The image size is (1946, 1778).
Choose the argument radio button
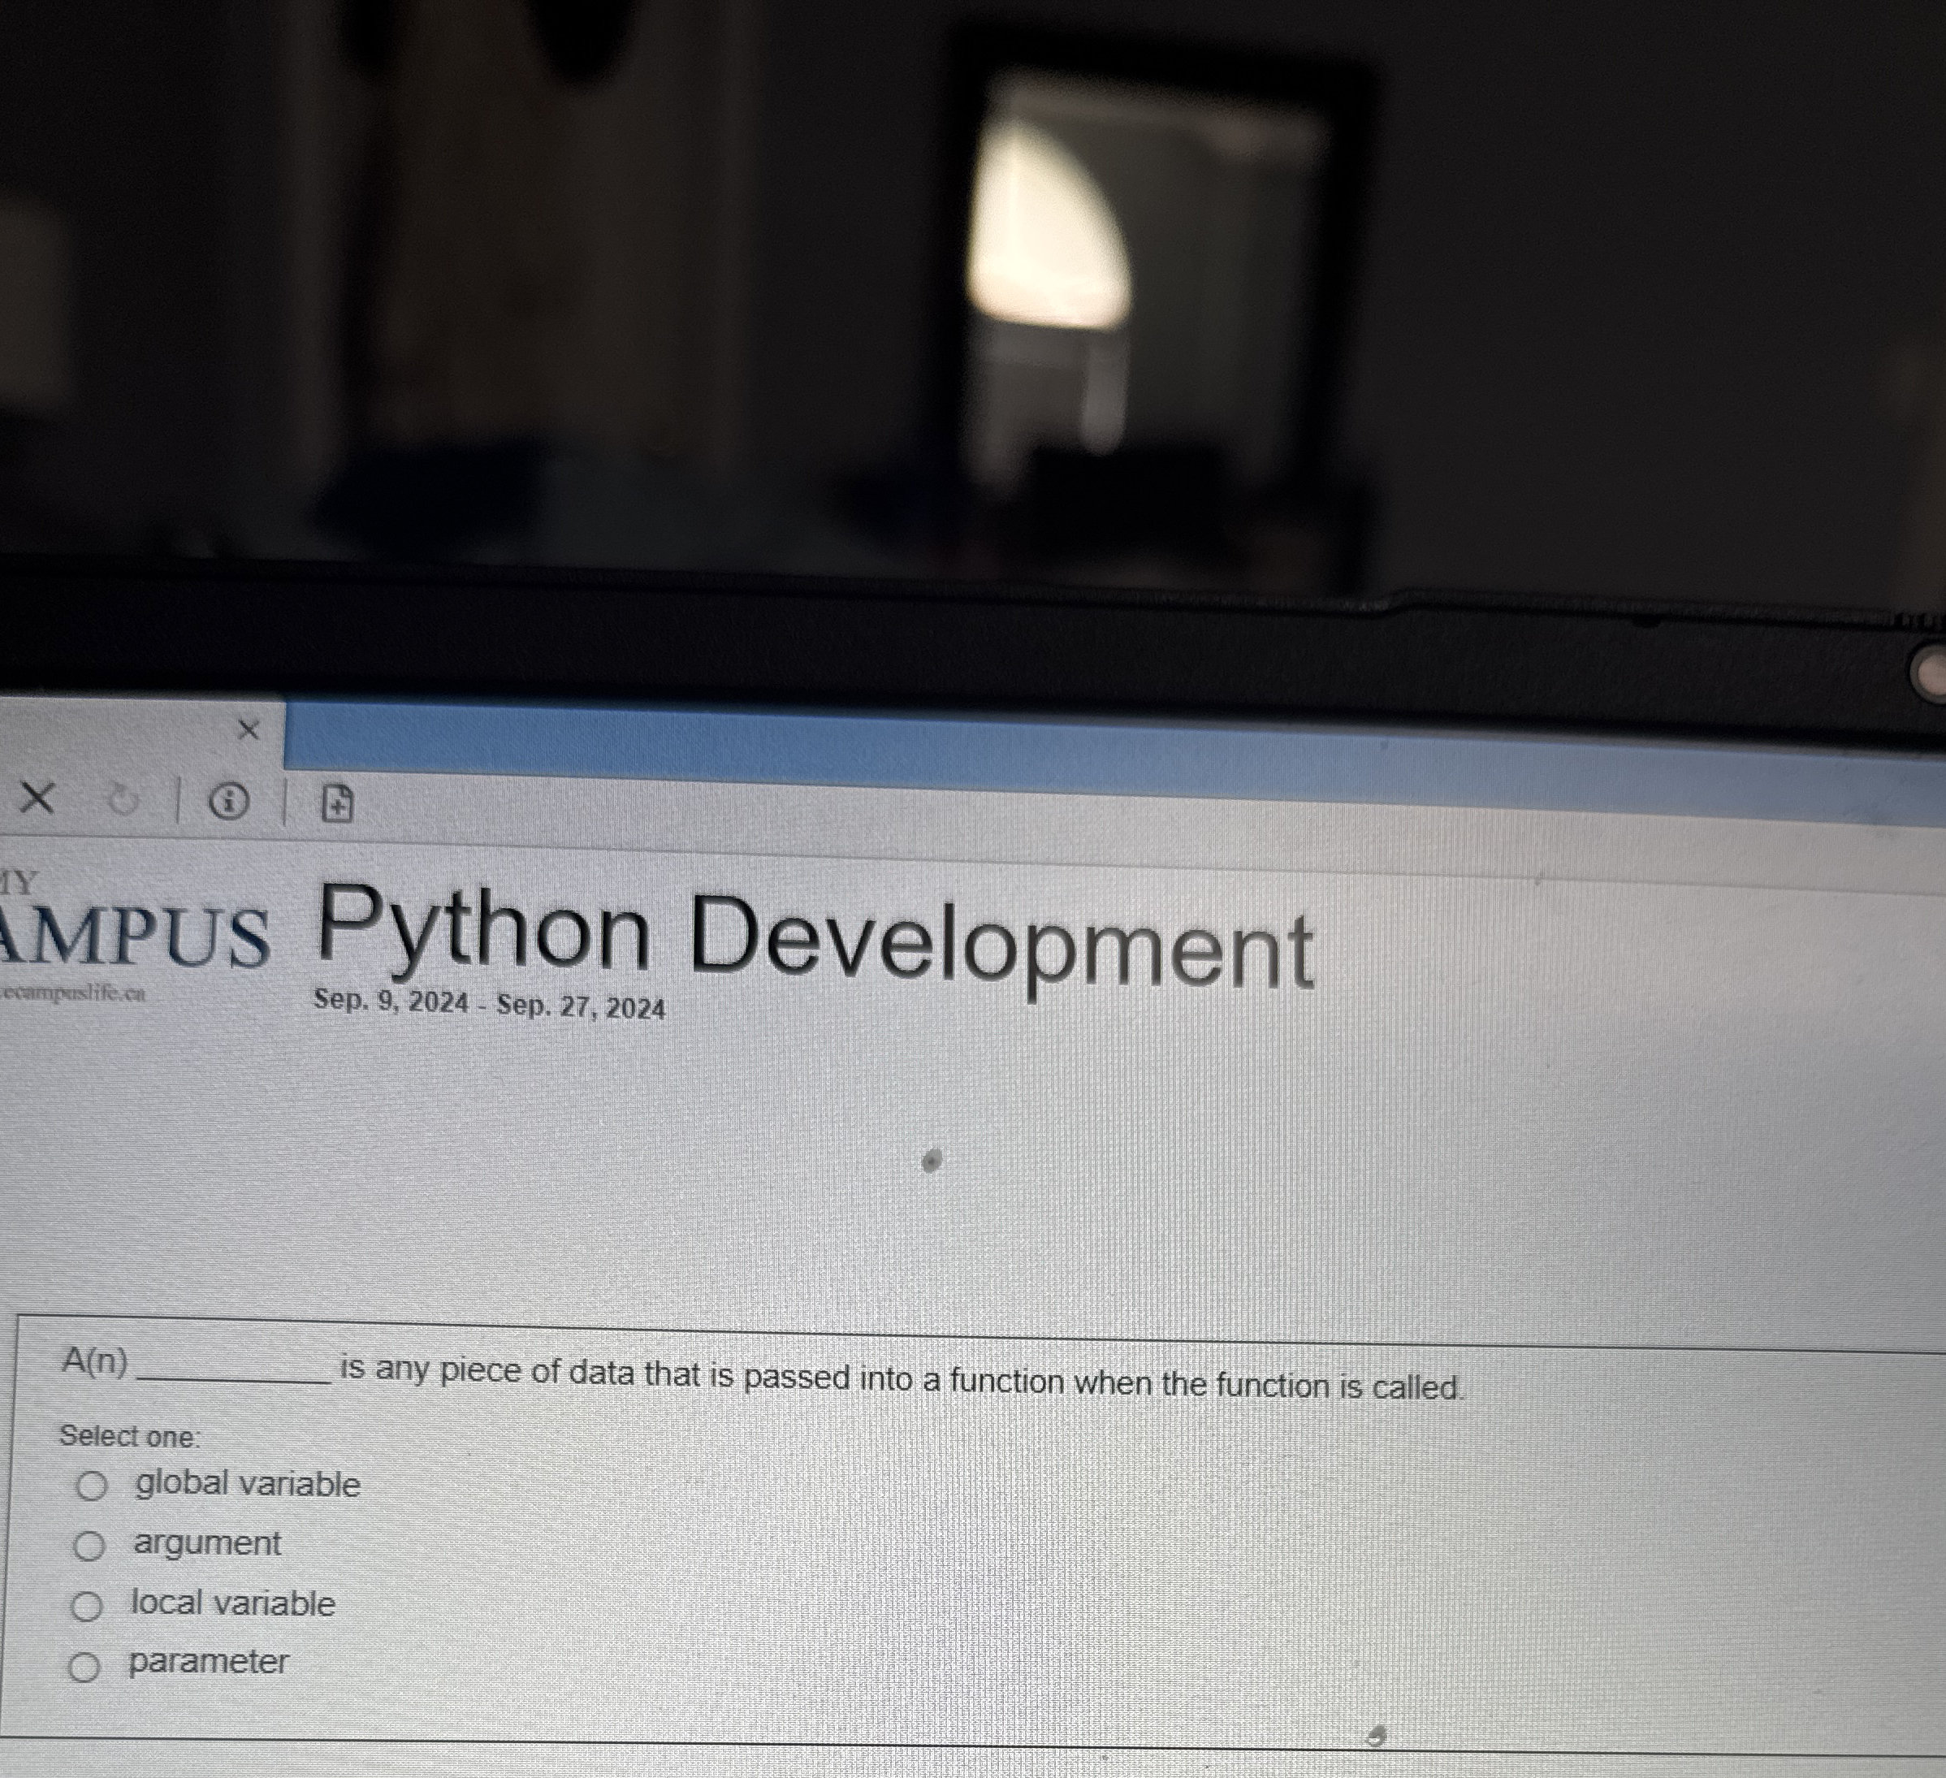tap(89, 1547)
